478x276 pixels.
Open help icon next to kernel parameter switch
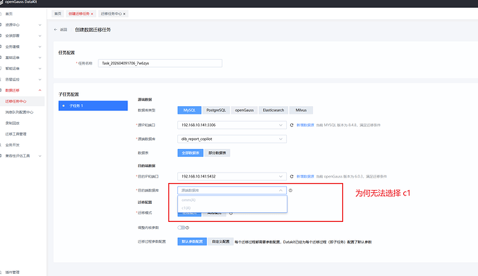[187, 227]
